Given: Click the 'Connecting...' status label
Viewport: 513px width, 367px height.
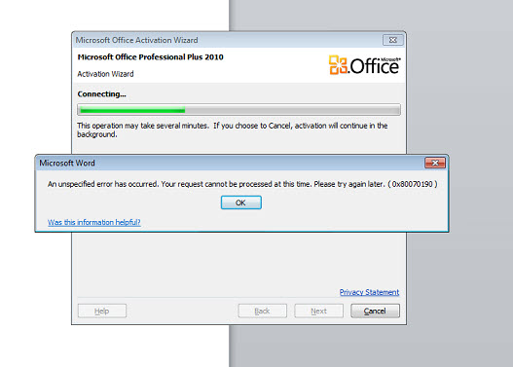Looking at the screenshot, I should click(102, 94).
